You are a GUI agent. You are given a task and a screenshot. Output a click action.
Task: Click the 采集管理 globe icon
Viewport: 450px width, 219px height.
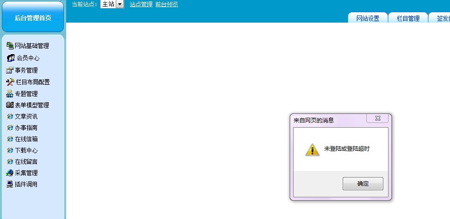pyautogui.click(x=9, y=173)
